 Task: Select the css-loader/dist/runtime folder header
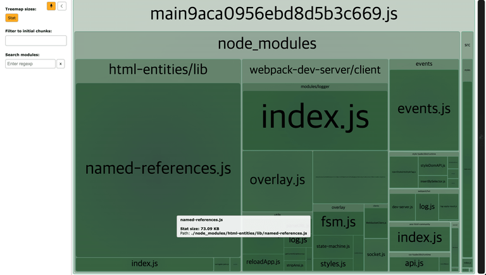[x=420, y=255]
